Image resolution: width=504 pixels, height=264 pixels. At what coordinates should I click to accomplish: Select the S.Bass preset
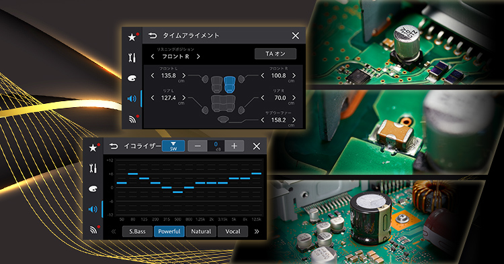coord(137,231)
